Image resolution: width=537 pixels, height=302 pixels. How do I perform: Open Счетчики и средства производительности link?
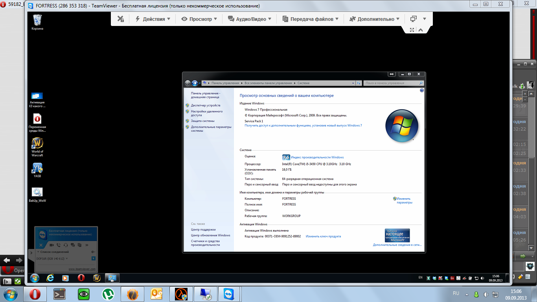[x=206, y=243]
